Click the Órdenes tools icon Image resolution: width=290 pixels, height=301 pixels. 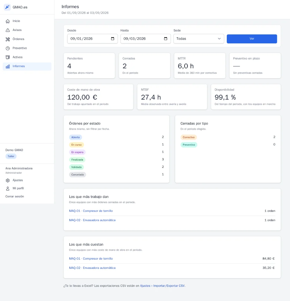tap(8, 39)
